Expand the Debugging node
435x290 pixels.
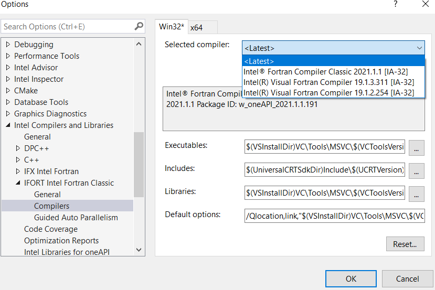[x=8, y=45]
